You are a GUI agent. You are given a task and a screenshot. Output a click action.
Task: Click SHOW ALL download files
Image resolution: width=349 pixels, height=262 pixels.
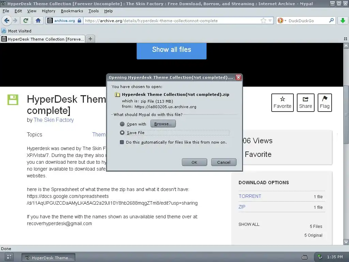click(249, 224)
